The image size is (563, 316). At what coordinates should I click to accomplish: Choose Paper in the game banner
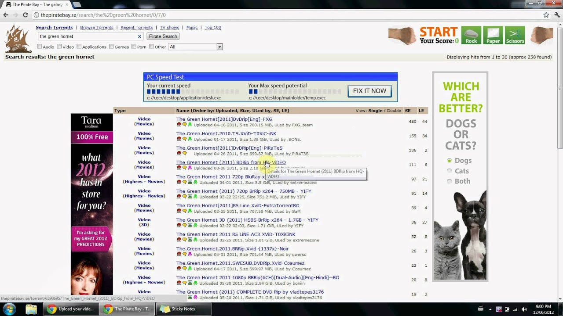493,36
